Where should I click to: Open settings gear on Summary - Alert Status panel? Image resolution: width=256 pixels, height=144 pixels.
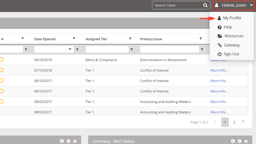pyautogui.click(x=240, y=141)
